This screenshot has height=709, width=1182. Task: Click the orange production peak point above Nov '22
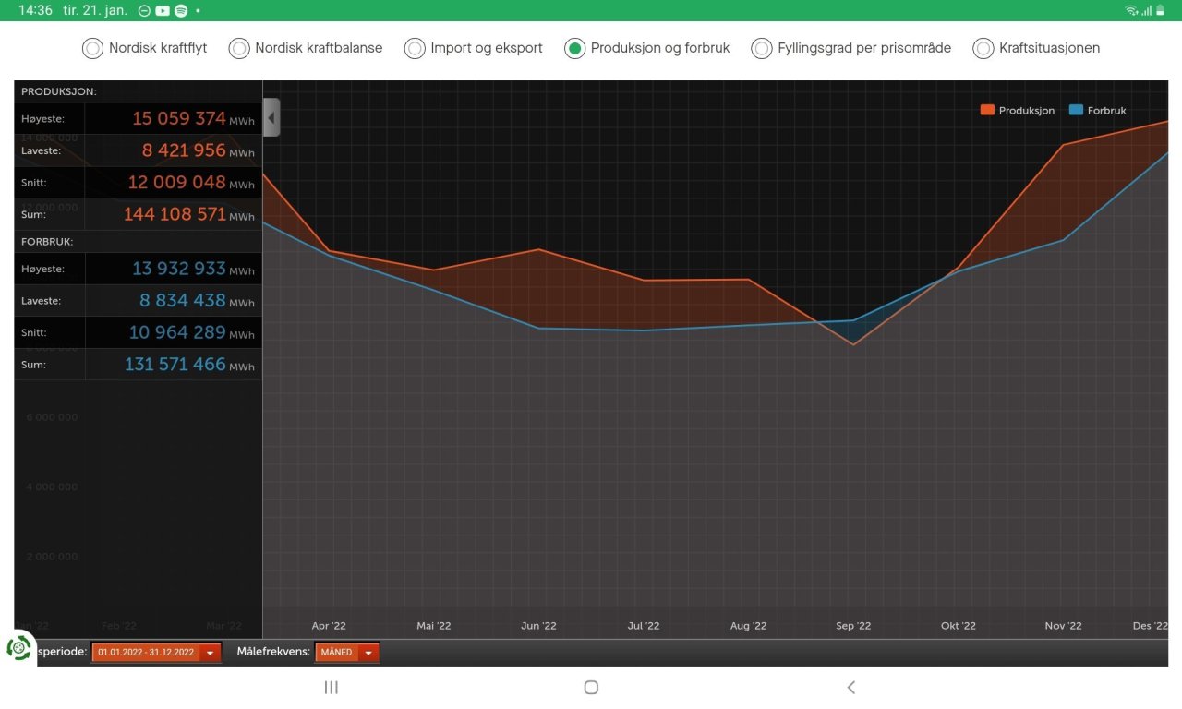(1063, 145)
